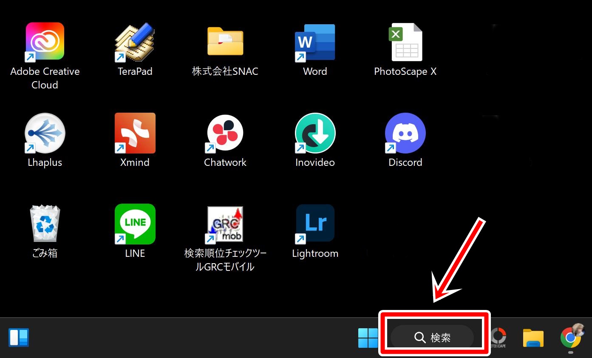The width and height of the screenshot is (592, 358).
Task: Open the Xmind mind-mapping app
Action: click(135, 133)
